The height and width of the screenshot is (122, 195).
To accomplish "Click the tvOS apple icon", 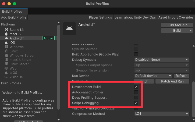I will [x=6, y=73].
